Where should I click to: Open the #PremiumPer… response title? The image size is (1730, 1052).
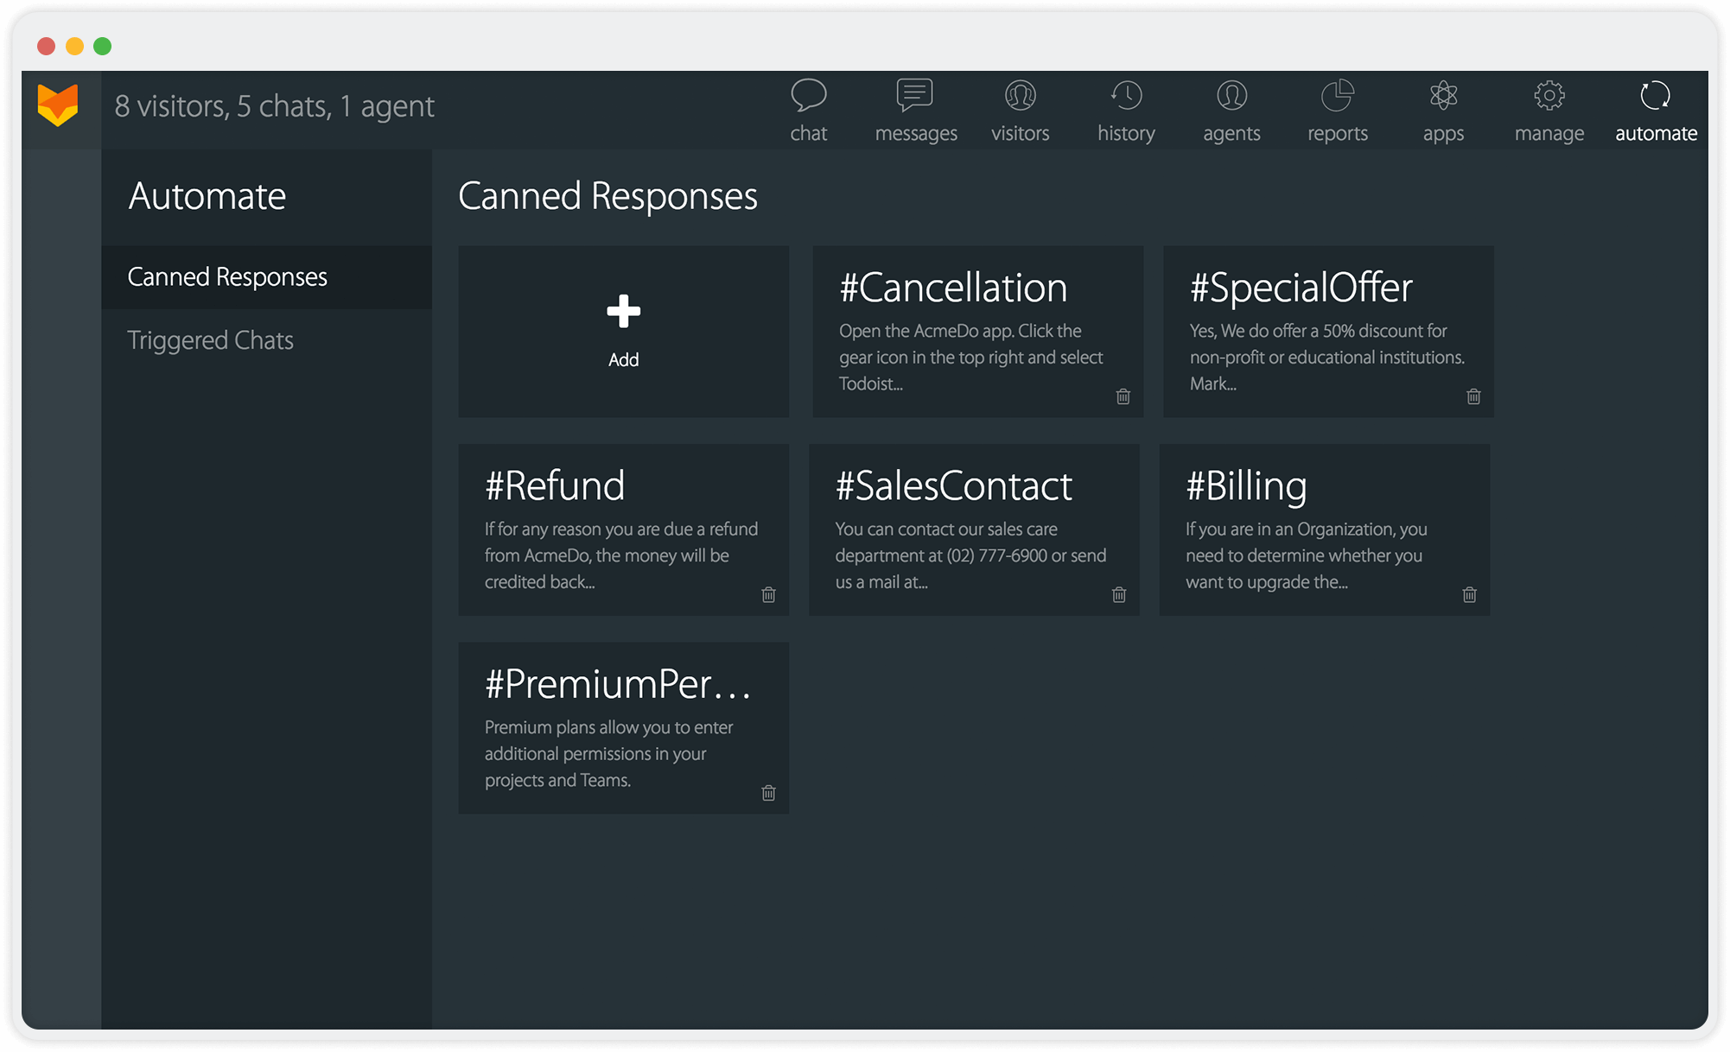click(618, 684)
